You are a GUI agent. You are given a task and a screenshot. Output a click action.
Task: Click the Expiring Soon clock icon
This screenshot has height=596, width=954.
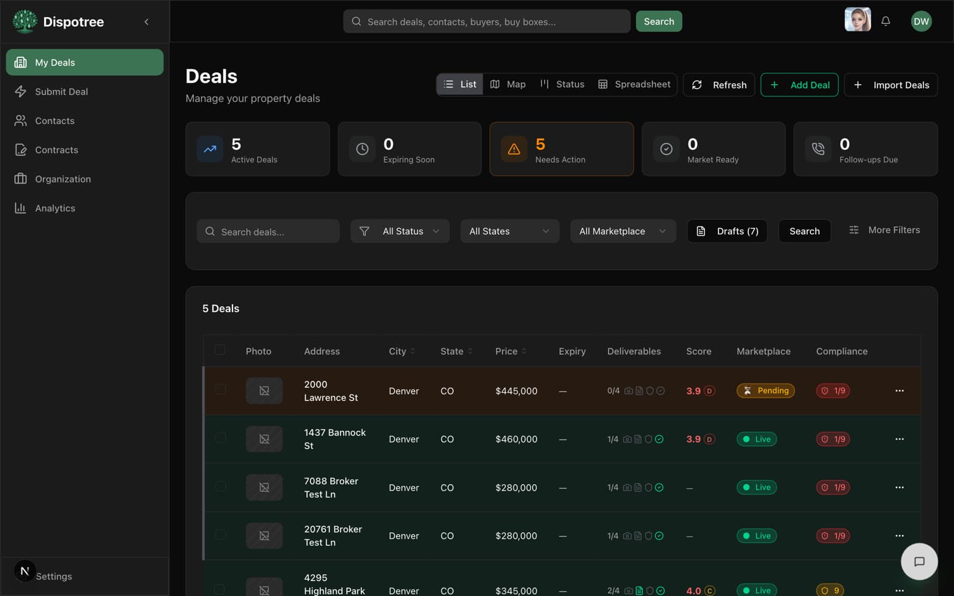pos(362,149)
